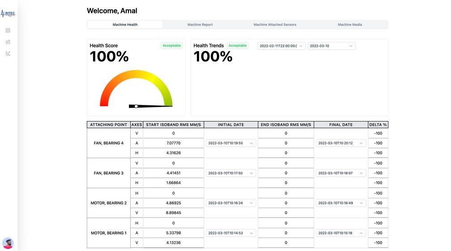Expand Motor Bearing 2 initial date dropdown

230,203
